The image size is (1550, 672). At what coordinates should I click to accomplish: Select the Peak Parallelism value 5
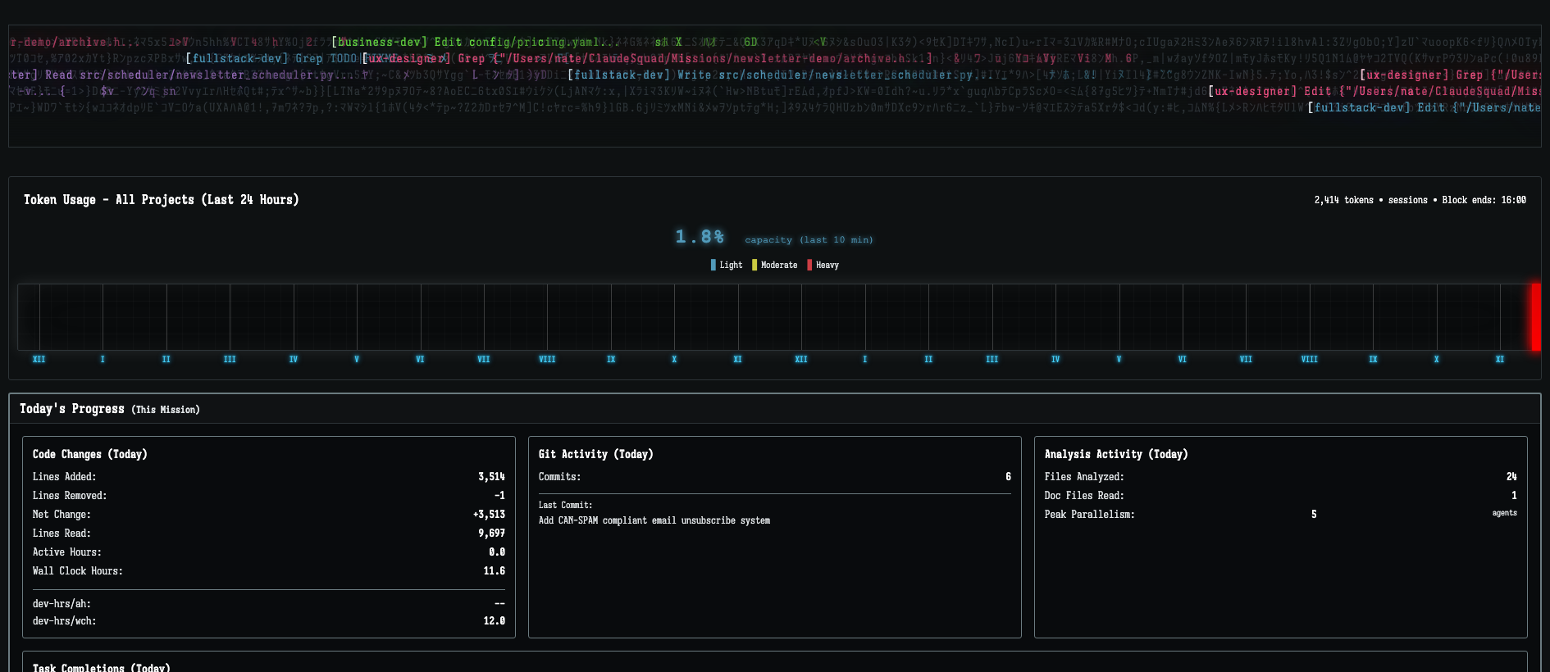pyautogui.click(x=1314, y=515)
